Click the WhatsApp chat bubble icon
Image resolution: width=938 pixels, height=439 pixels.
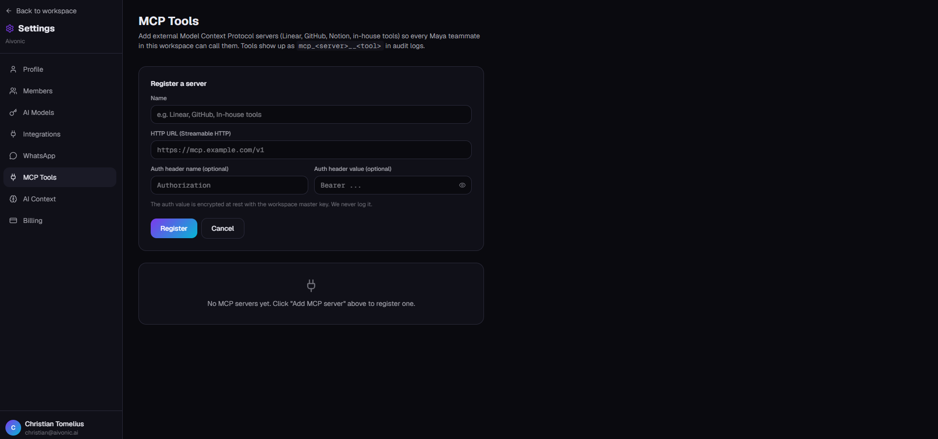pyautogui.click(x=13, y=156)
